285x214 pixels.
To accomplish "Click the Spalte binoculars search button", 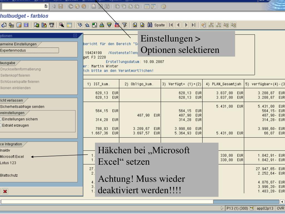I will click(x=156, y=25).
